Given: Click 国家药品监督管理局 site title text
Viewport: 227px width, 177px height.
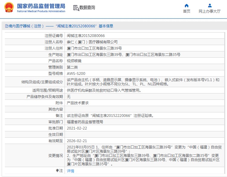Looking at the screenshot, I should [41, 6].
